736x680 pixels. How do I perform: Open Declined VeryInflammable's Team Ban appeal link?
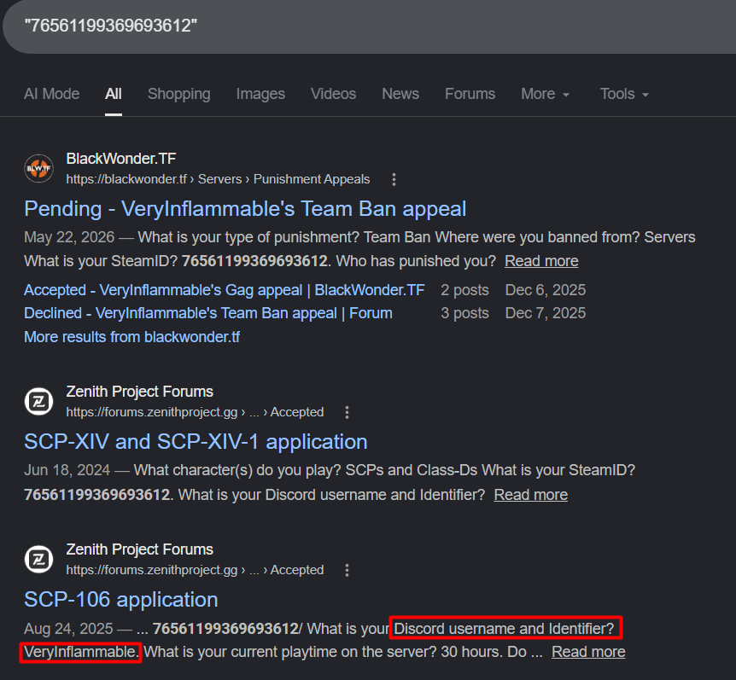click(208, 313)
